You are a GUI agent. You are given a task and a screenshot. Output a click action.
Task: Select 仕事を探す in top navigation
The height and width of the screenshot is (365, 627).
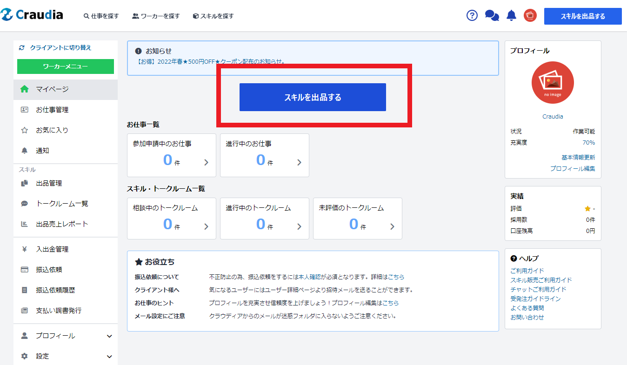point(101,16)
